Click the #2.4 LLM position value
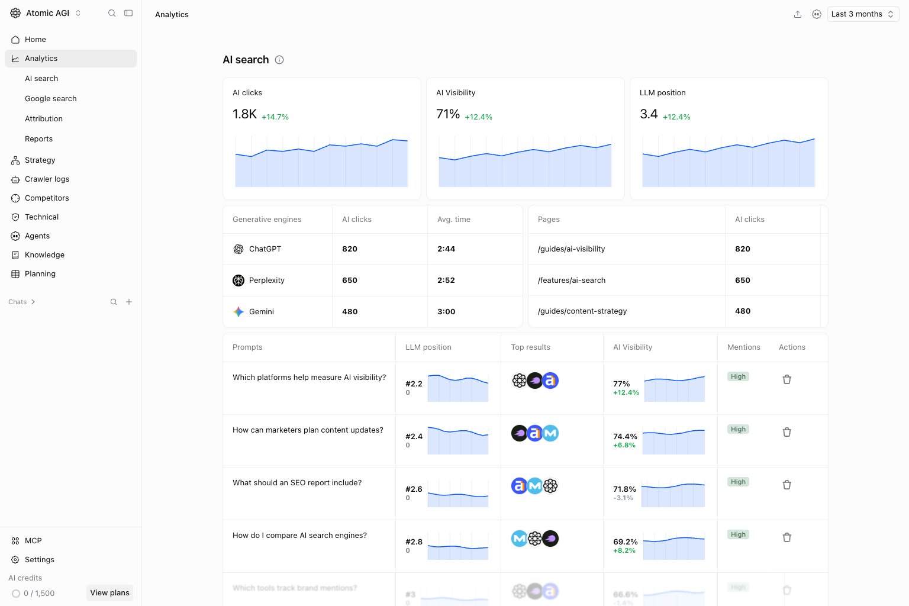Image resolution: width=909 pixels, height=606 pixels. [x=414, y=437]
